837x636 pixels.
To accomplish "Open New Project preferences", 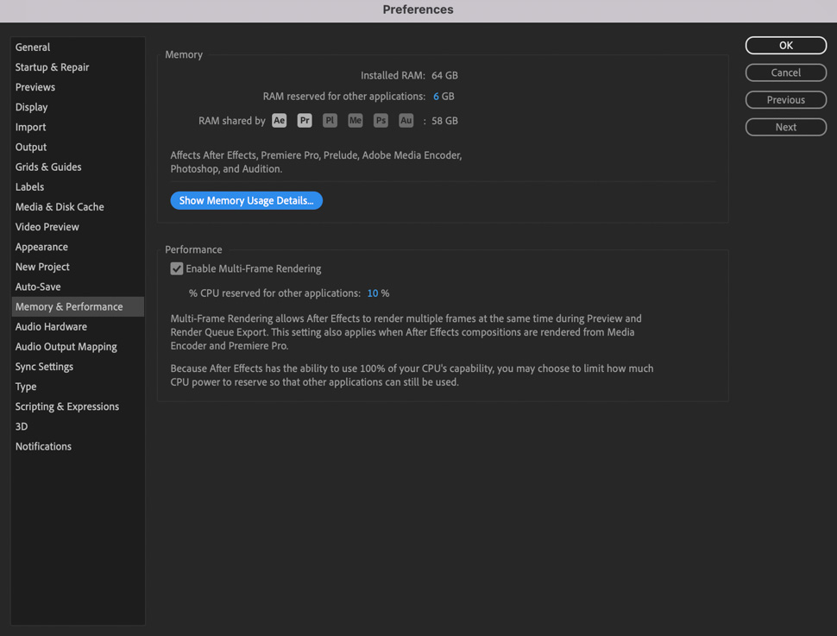I will point(78,267).
